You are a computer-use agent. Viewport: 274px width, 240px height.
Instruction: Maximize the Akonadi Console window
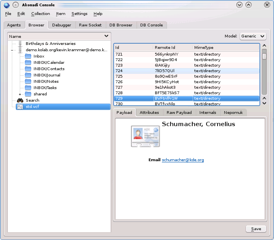coord(248,5)
